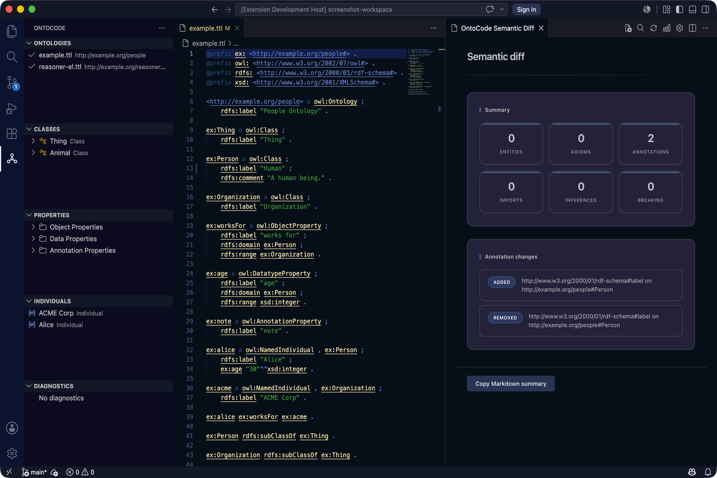Open the Manage gear in activity bar
Screen dimensions: 717x478
click(12, 453)
